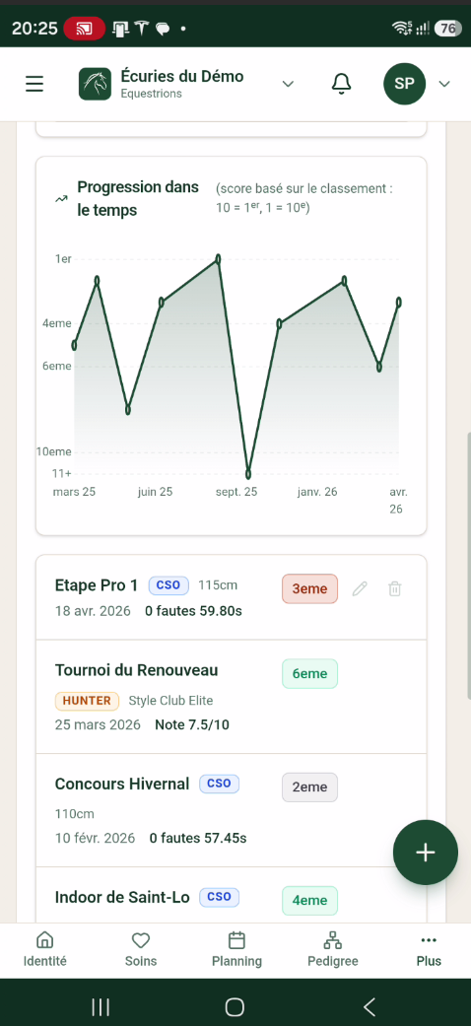Switch to the Soins tab

(x=141, y=951)
